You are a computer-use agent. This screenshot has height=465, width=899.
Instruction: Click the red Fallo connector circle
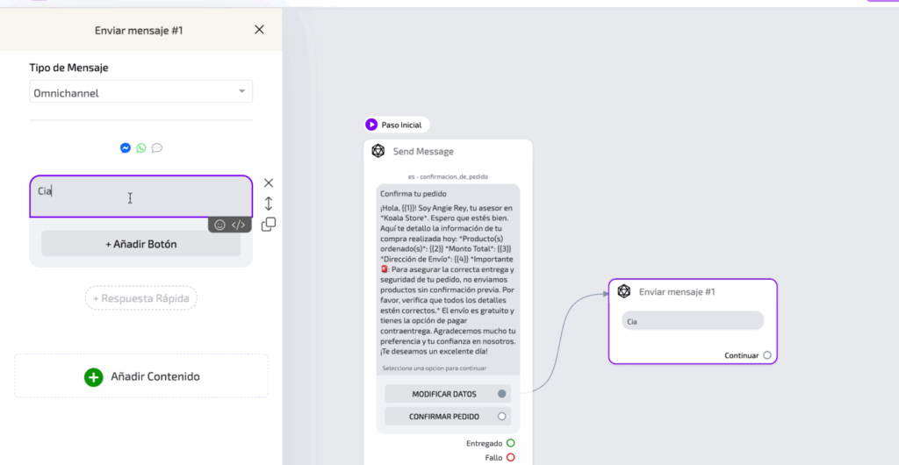pyautogui.click(x=510, y=457)
